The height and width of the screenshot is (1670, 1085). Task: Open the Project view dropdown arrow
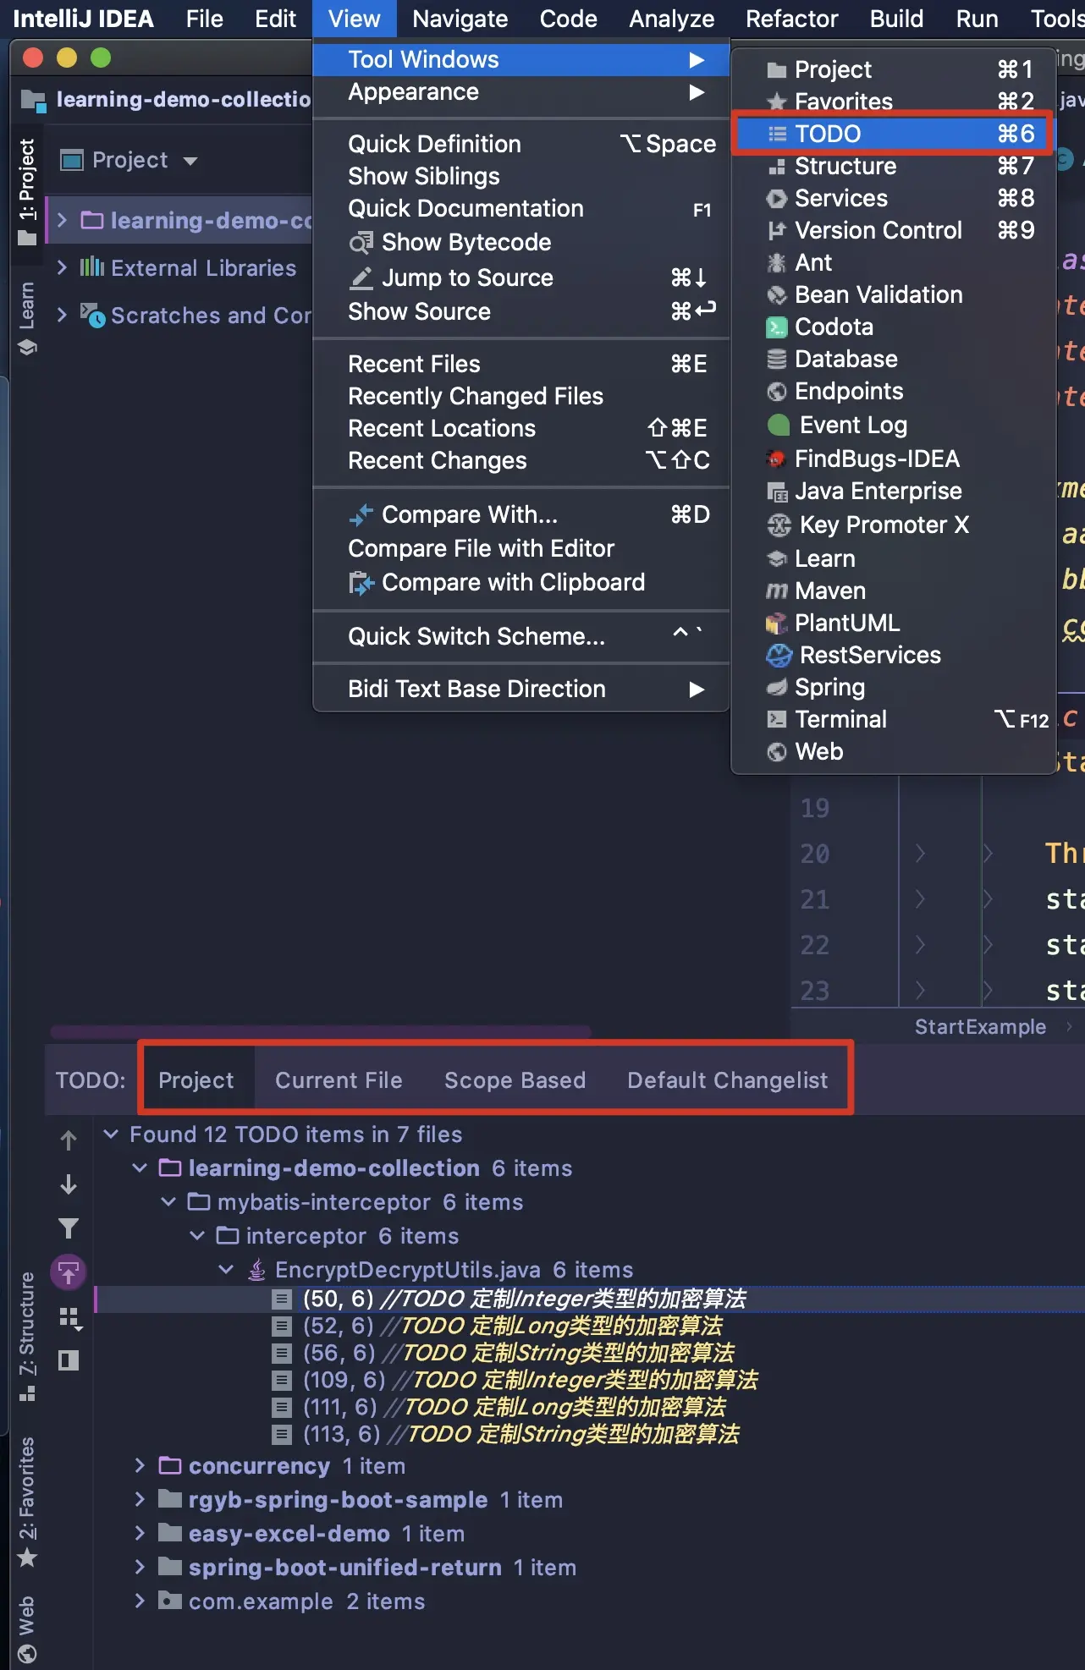[x=190, y=160]
